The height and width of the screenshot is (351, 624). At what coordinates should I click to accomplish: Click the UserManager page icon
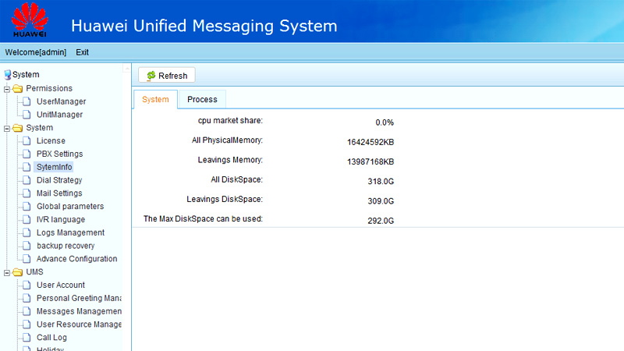[27, 101]
